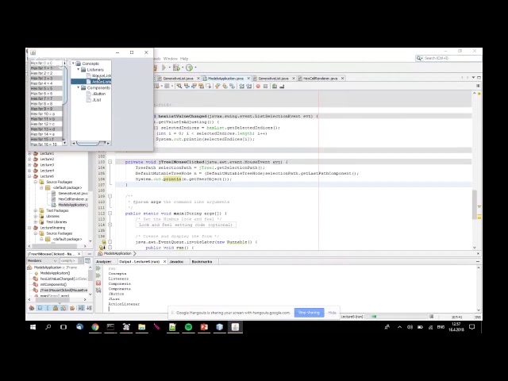Expand the Libraries node in Projects

tap(36, 216)
